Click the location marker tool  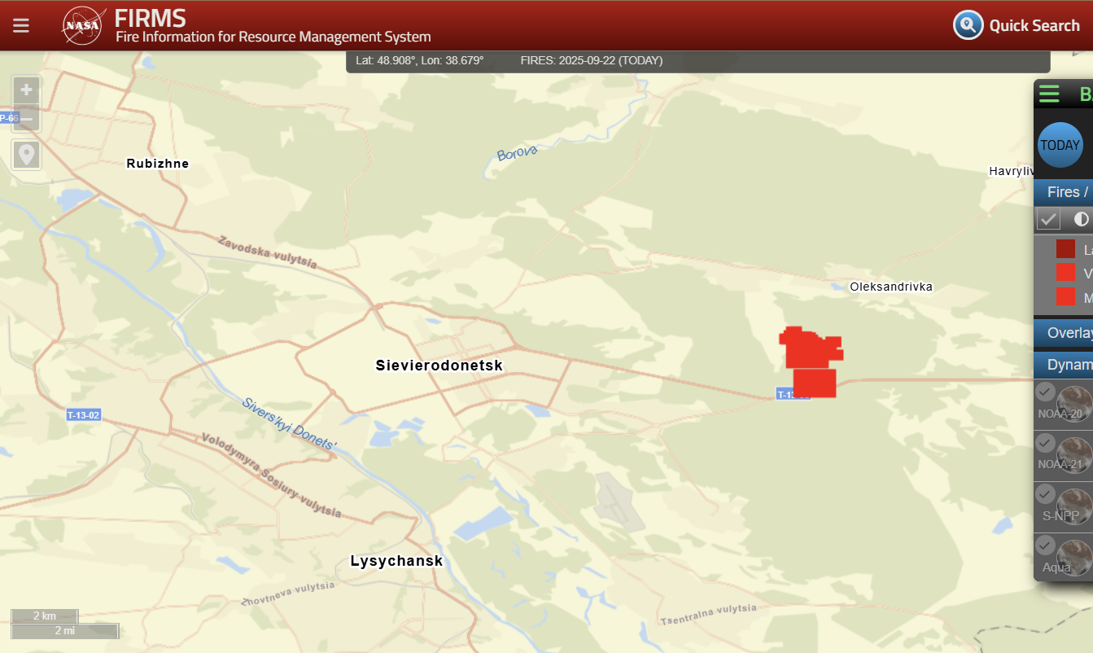tap(27, 155)
